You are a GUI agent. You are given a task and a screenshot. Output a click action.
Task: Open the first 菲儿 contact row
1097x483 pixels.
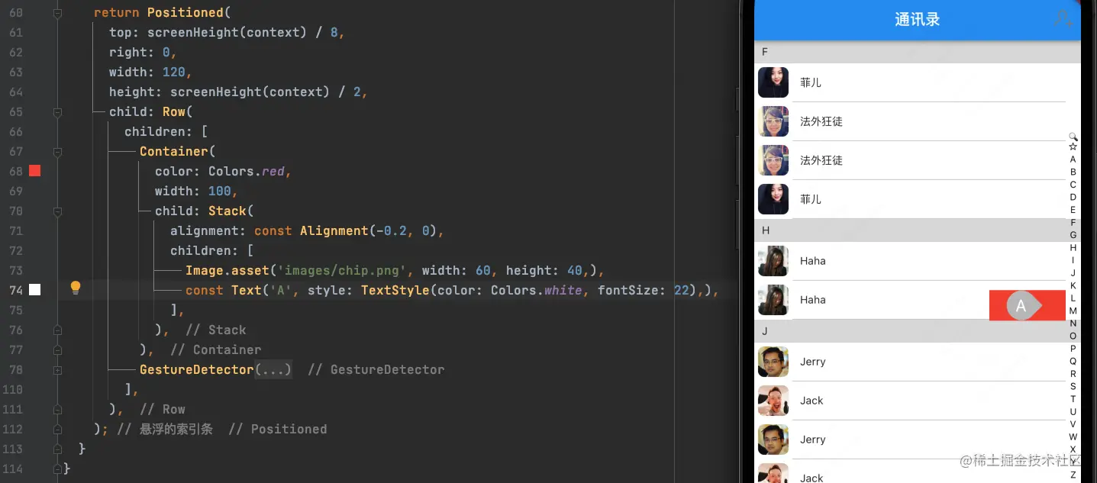[x=916, y=82]
